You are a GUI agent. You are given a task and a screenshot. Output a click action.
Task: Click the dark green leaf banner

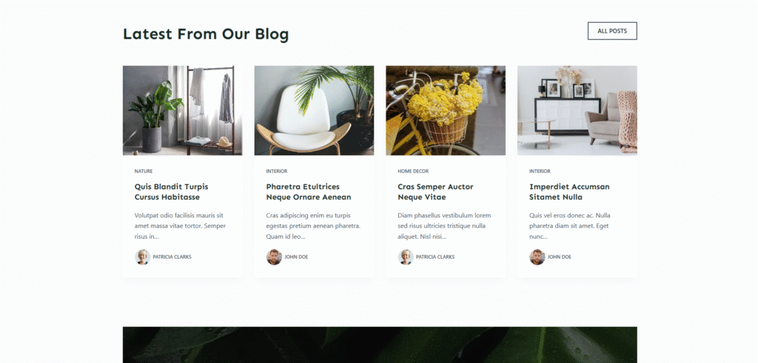click(x=380, y=345)
